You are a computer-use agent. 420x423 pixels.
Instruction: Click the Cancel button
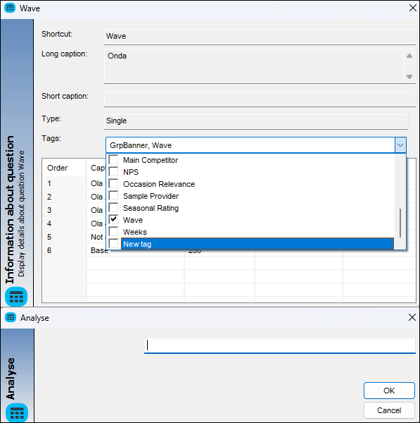389,410
